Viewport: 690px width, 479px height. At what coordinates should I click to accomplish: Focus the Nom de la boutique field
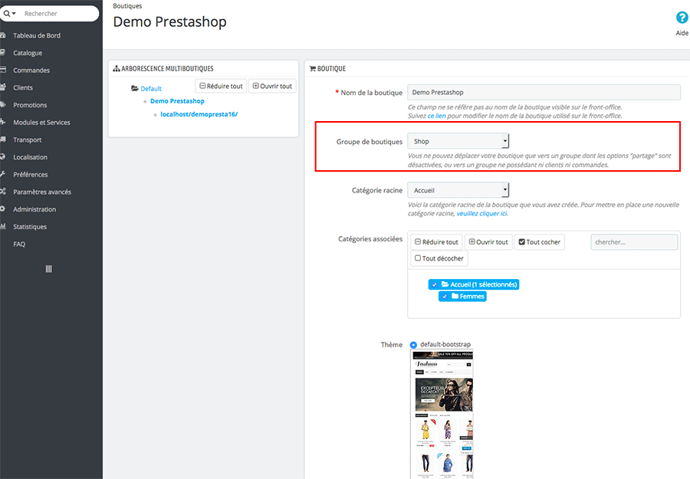(544, 93)
